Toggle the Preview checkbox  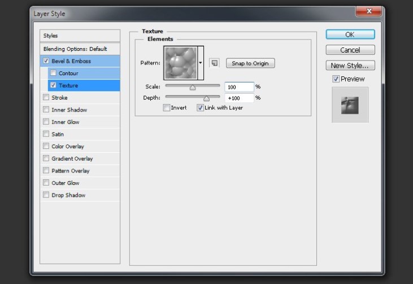pos(336,79)
